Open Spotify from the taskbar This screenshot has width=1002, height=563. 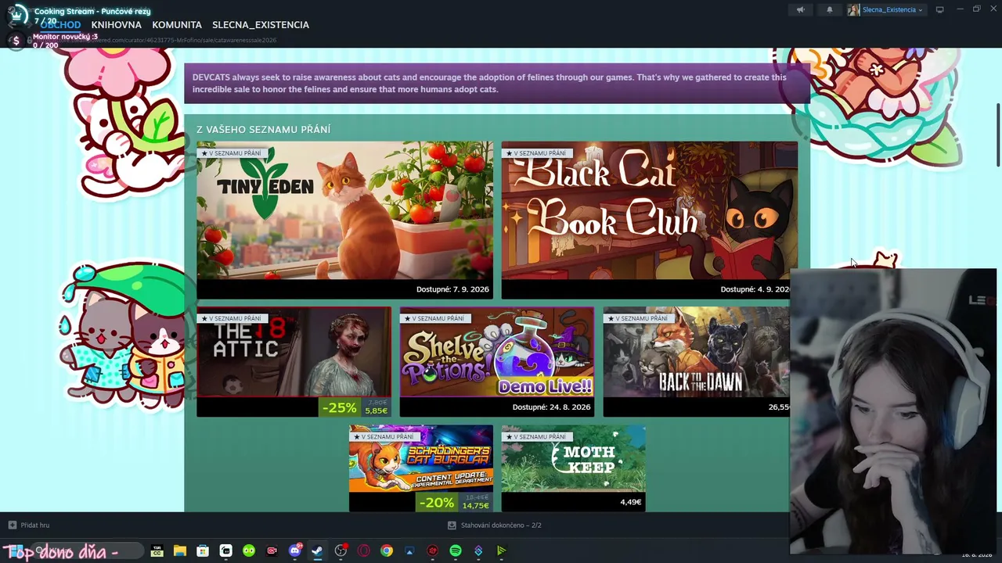coord(456,550)
